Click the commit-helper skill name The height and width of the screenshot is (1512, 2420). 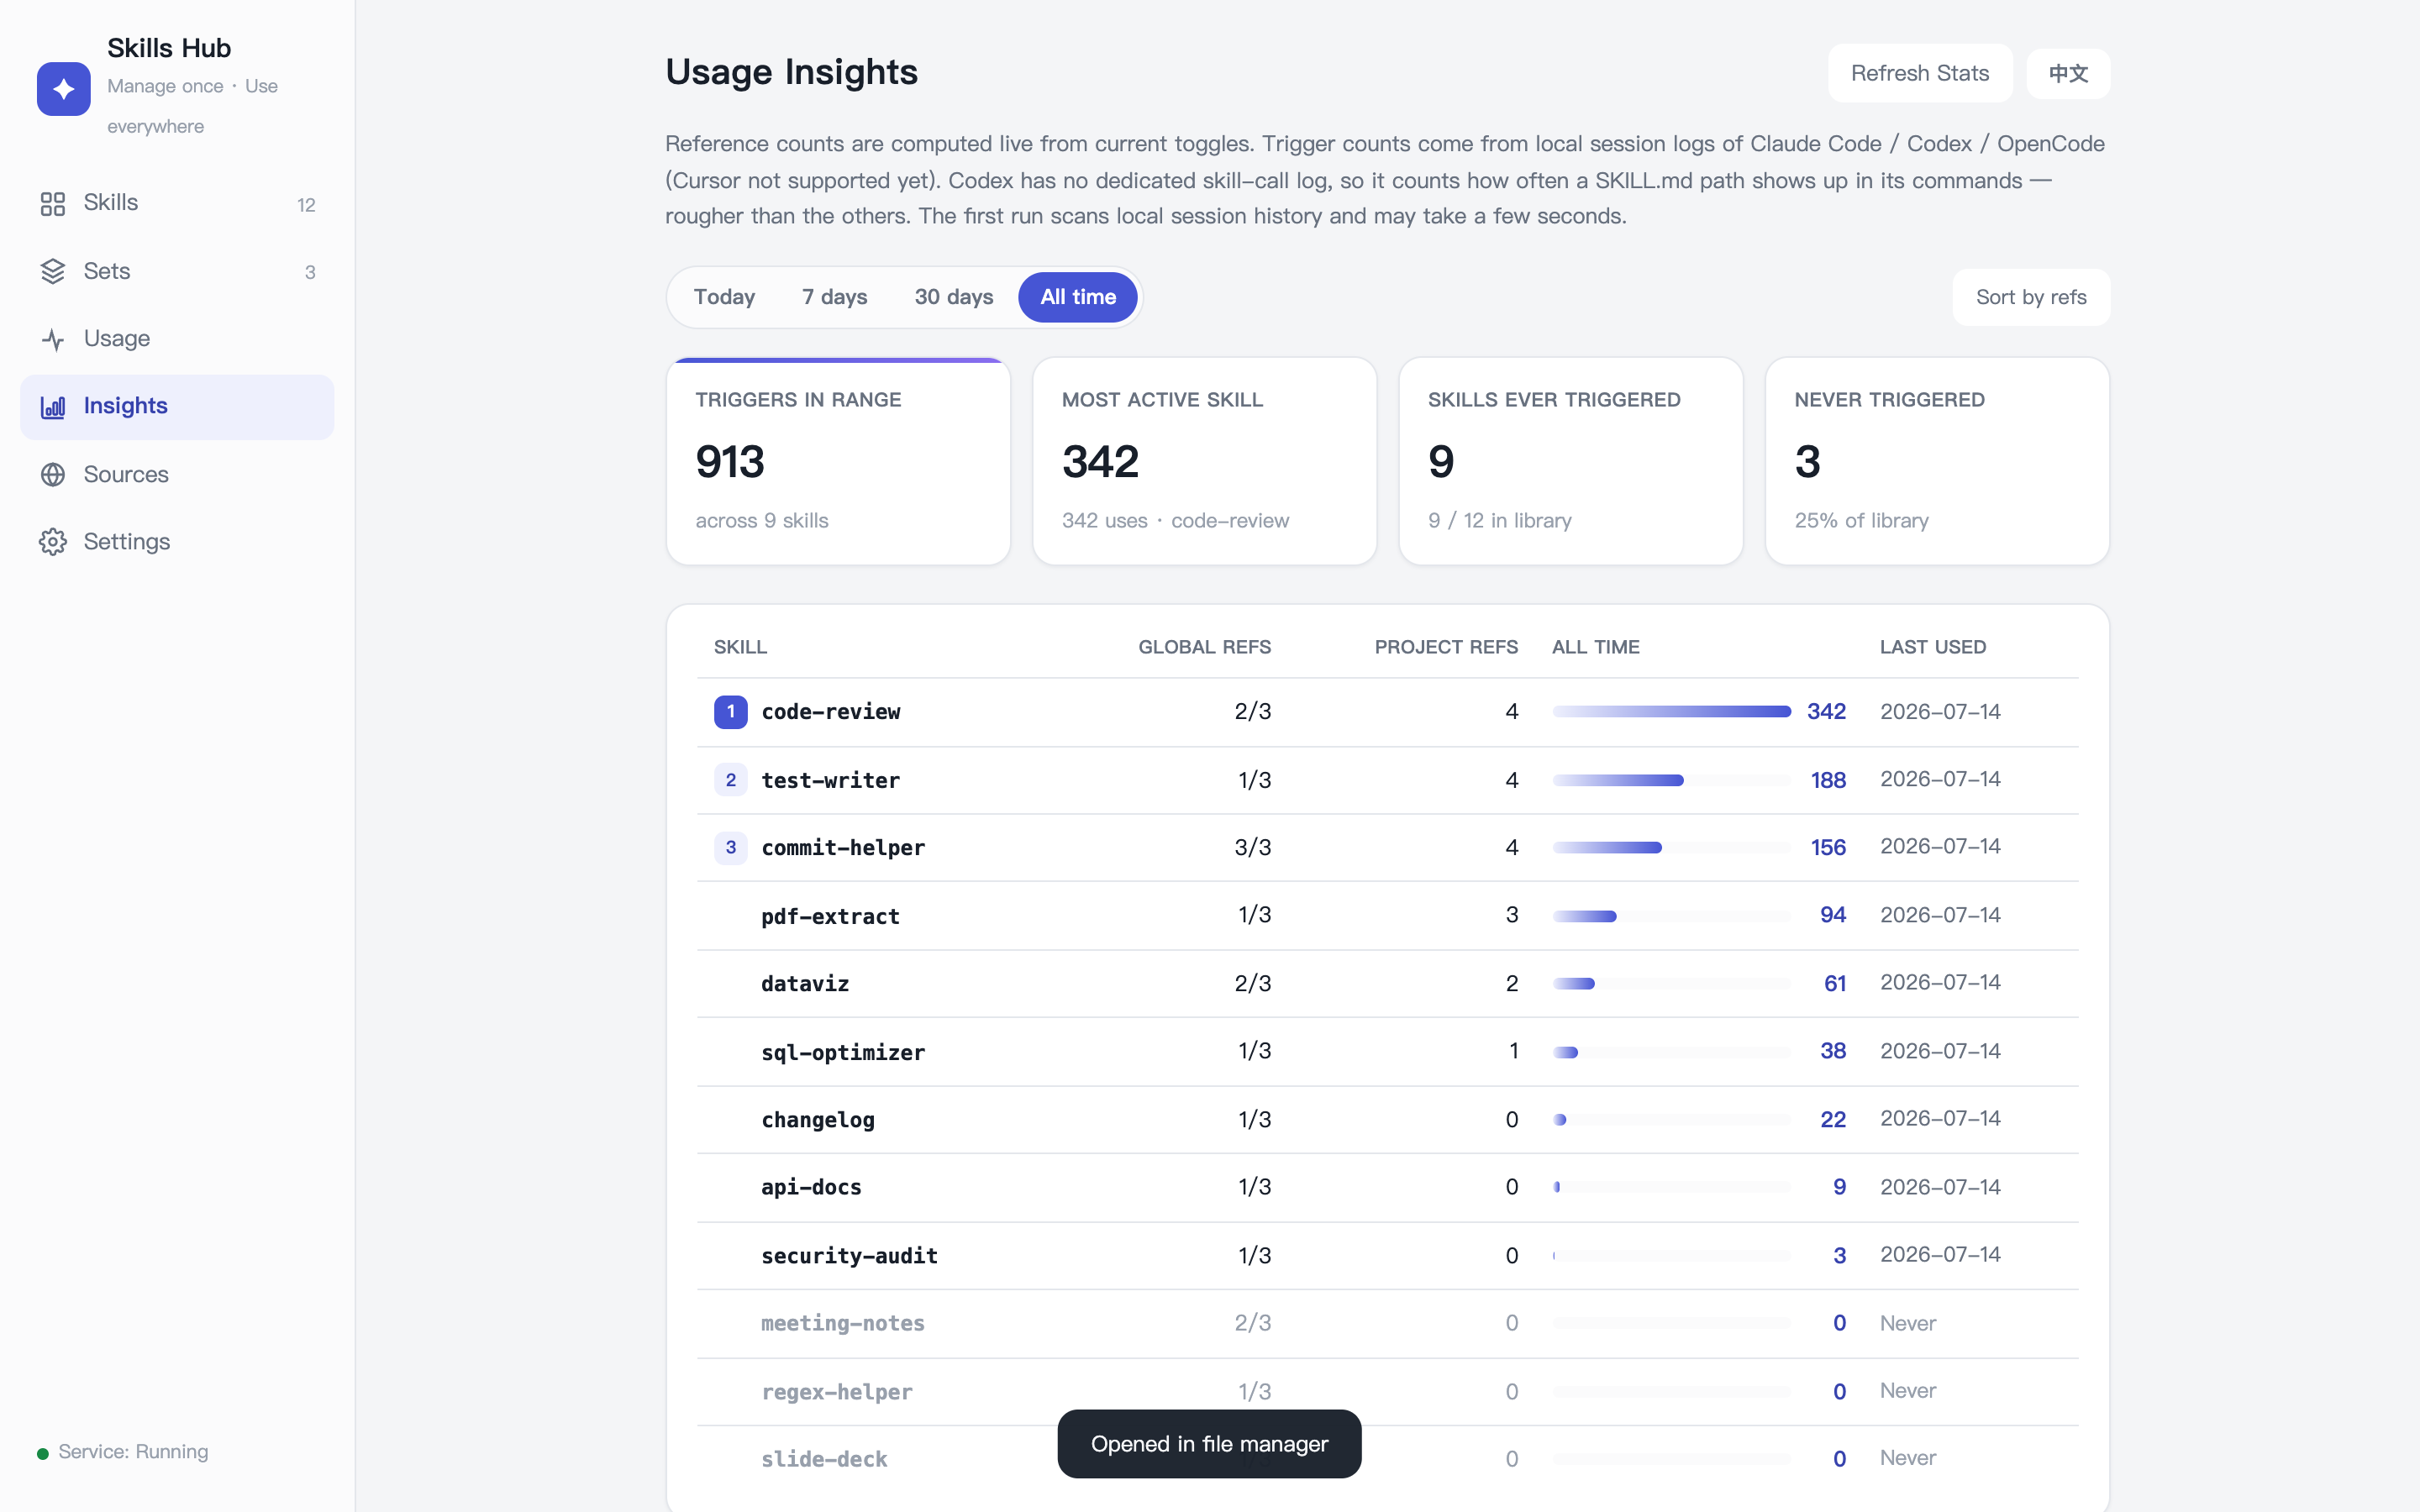843,848
